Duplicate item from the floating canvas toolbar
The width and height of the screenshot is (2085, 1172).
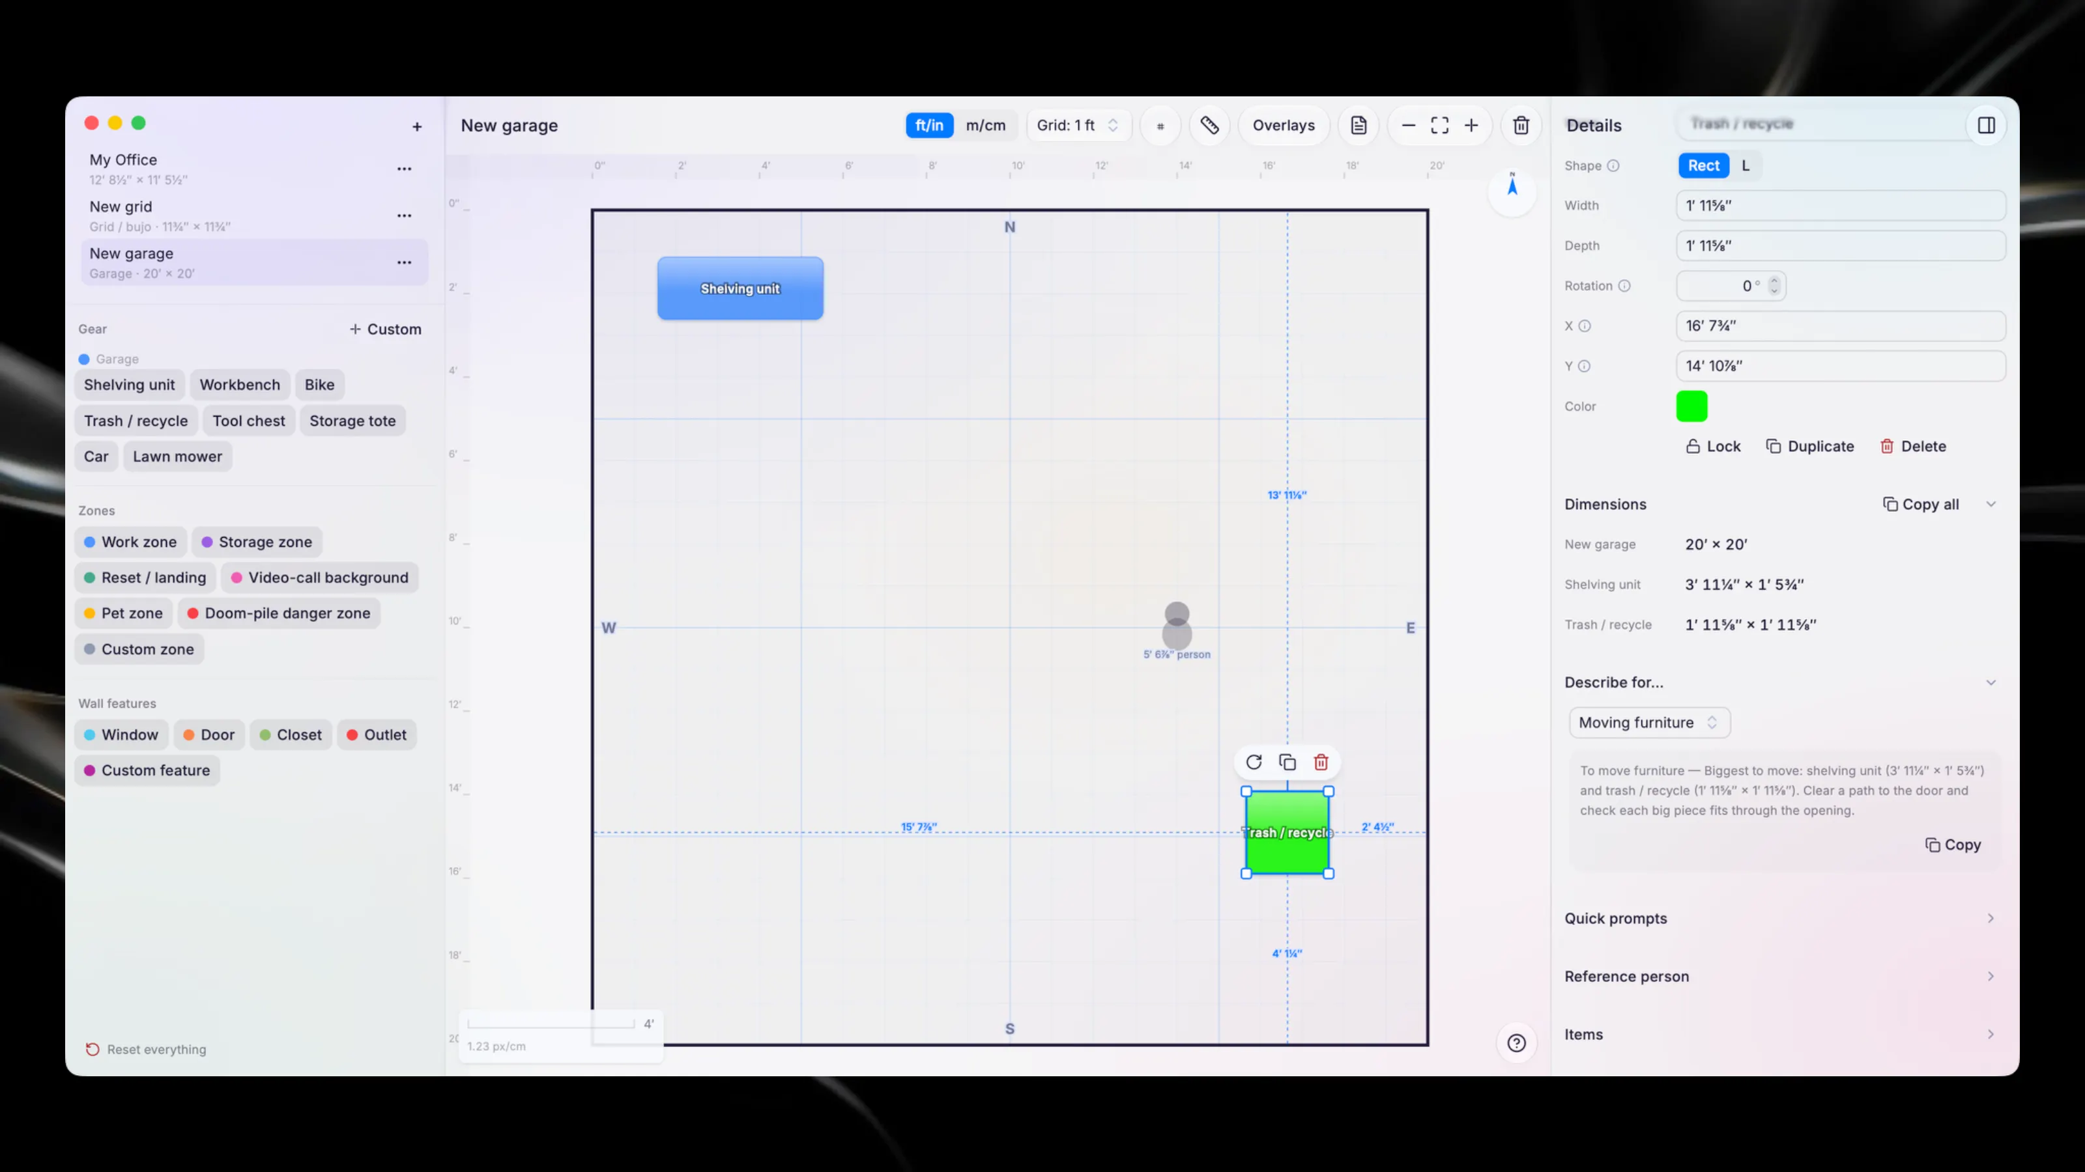(x=1287, y=762)
